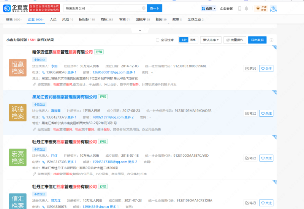Open QR code for 黑龙江省润德档案 card
Screen dimensions: 304x209
coord(274,92)
